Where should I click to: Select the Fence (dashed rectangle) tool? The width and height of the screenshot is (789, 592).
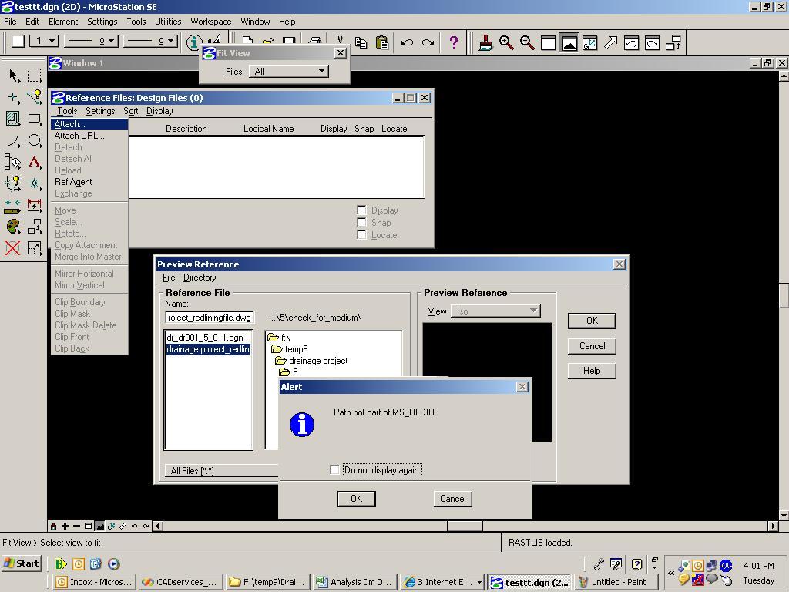click(35, 76)
